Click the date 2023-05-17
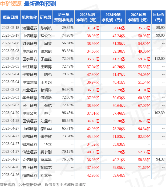166x187 pixels. coord(10,35)
